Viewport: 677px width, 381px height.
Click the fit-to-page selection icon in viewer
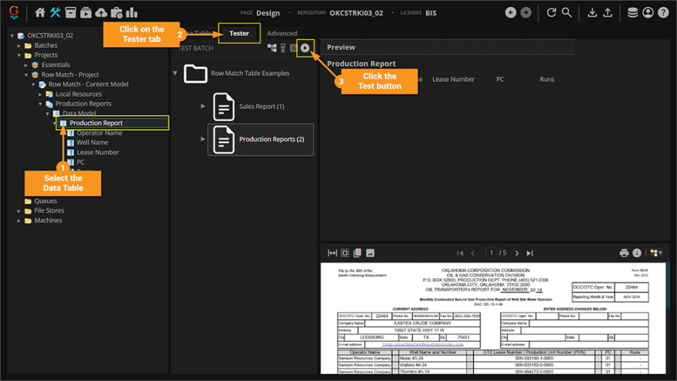coord(345,252)
